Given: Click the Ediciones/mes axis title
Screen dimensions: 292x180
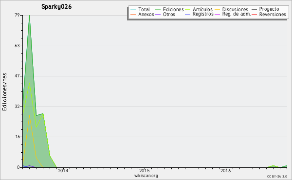Looking at the screenshot, I should pos(4,92).
